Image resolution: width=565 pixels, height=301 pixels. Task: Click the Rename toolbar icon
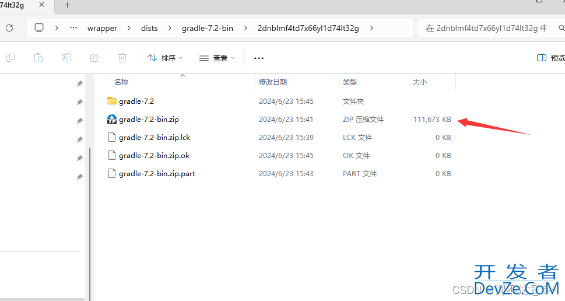point(66,58)
